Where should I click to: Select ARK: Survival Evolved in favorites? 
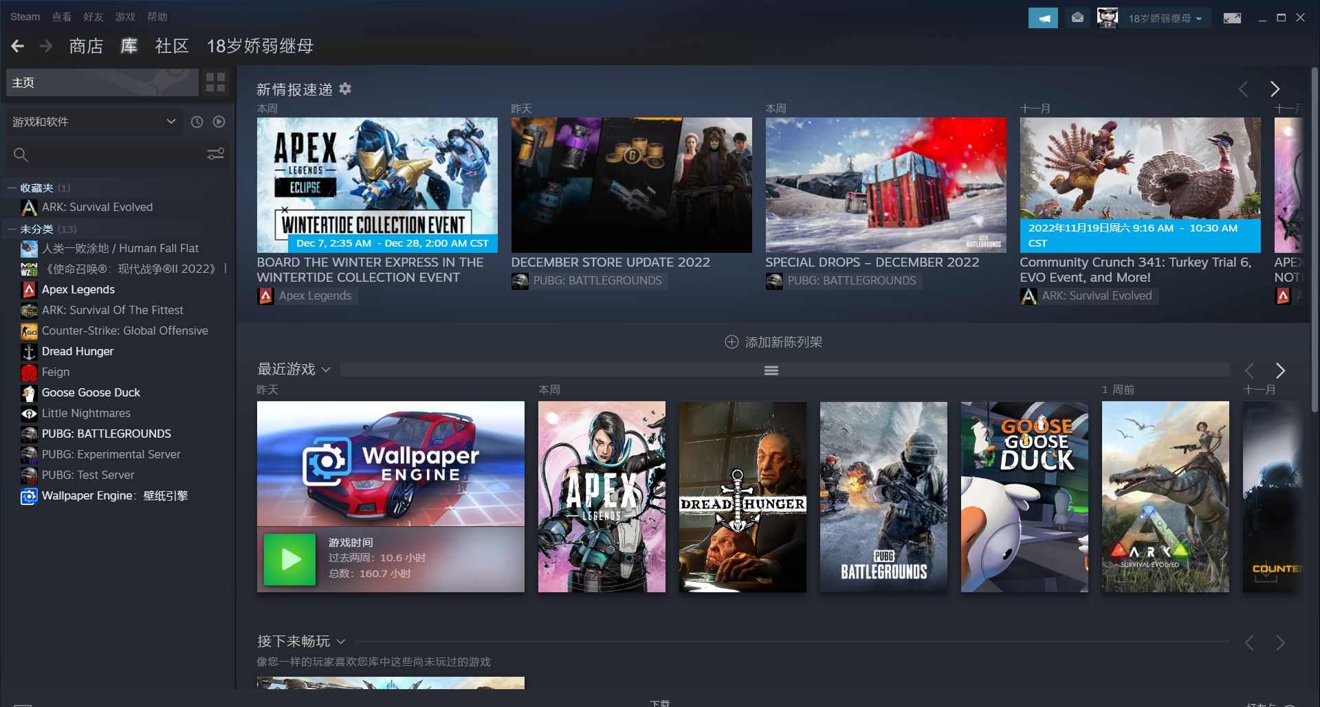click(x=97, y=207)
